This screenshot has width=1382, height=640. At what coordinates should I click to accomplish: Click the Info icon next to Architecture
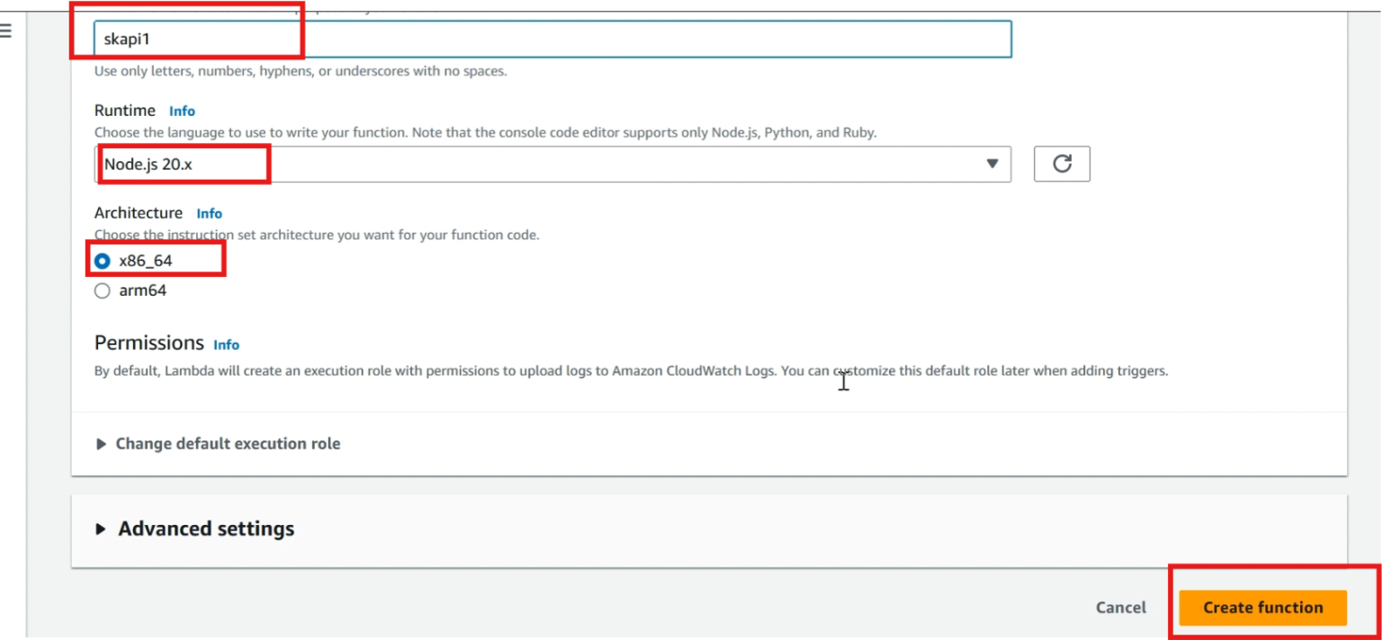[209, 213]
